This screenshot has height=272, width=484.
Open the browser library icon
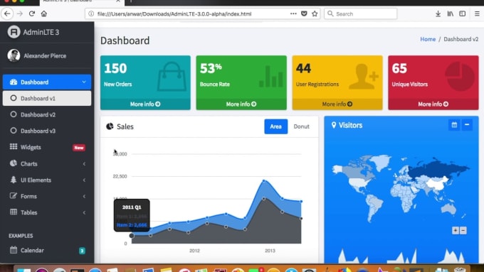[451, 13]
